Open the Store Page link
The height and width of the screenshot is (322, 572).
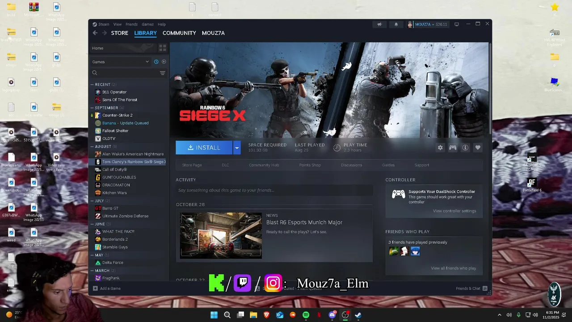tap(192, 165)
